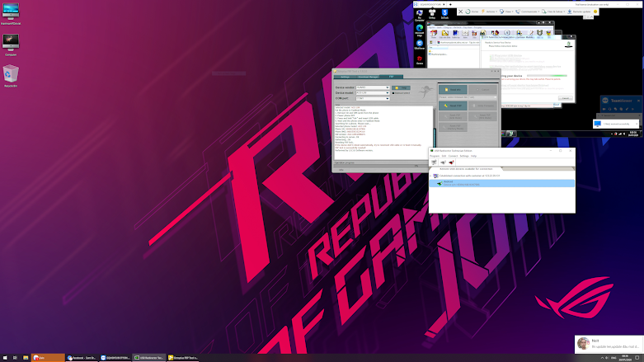Click the red disconnect device toolbar icon

click(451, 162)
